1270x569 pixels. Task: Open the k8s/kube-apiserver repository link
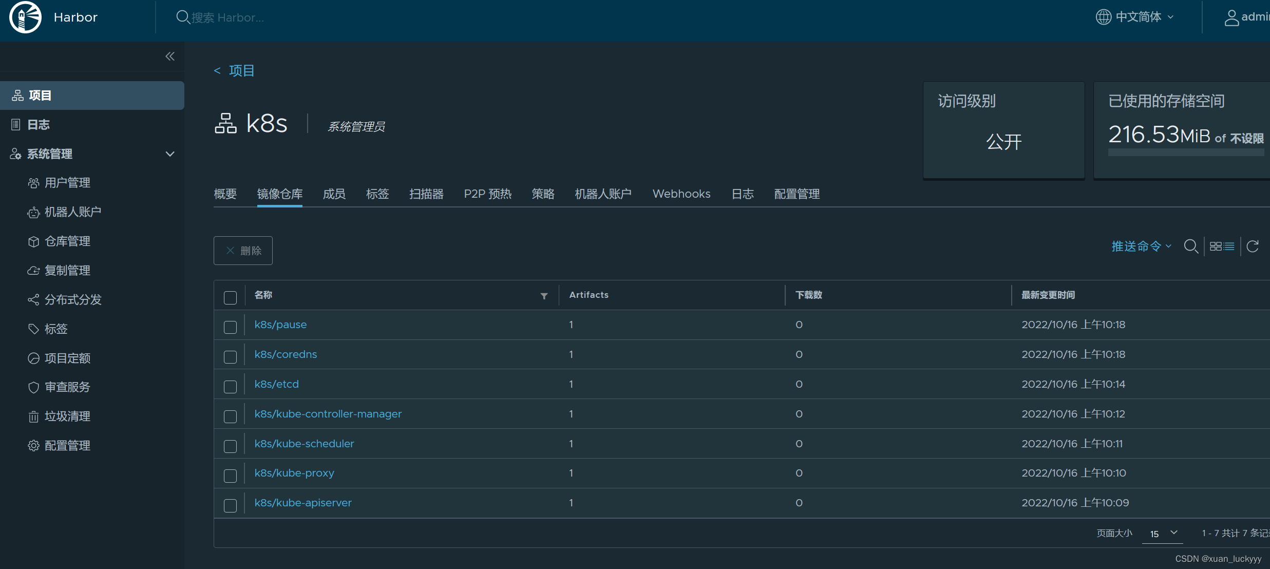point(303,503)
